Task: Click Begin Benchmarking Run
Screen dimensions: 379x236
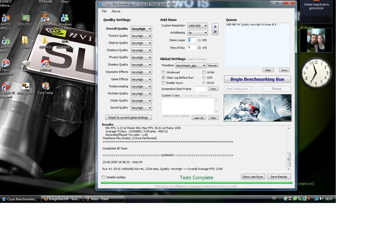Action: (x=257, y=79)
